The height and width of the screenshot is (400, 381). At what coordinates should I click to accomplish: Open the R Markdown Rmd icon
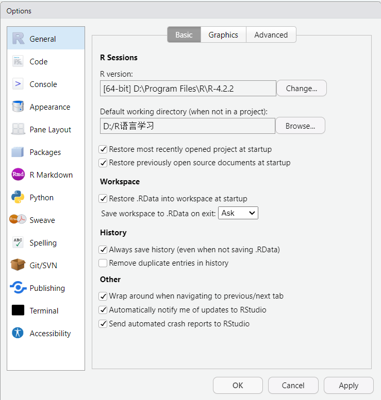point(18,175)
